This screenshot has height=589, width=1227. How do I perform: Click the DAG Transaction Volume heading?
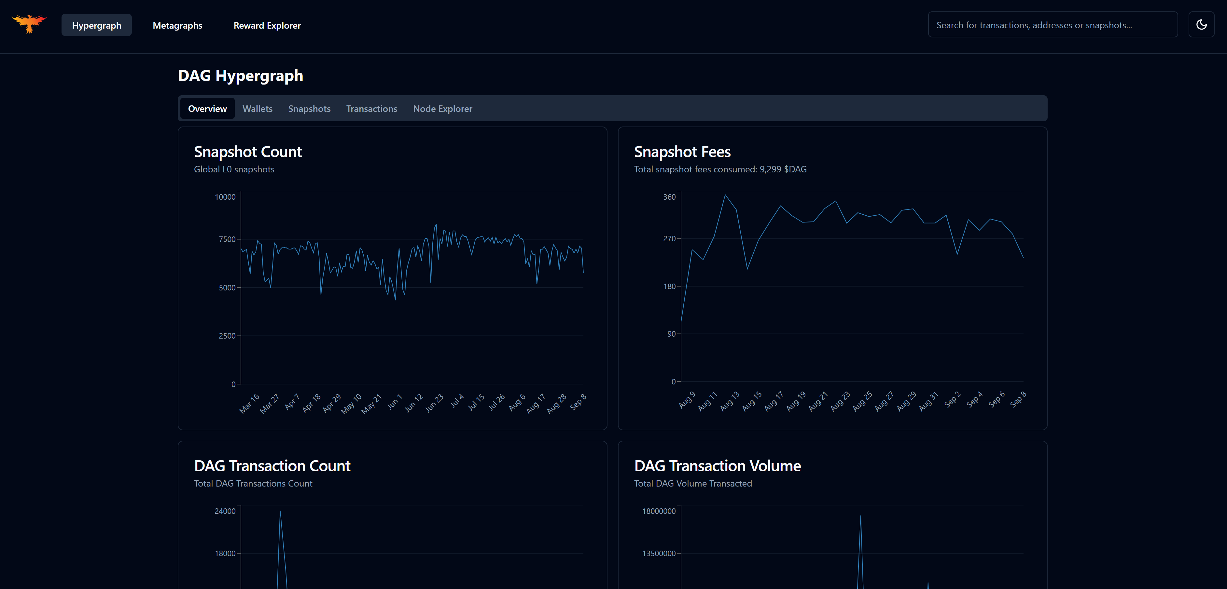[x=717, y=466]
